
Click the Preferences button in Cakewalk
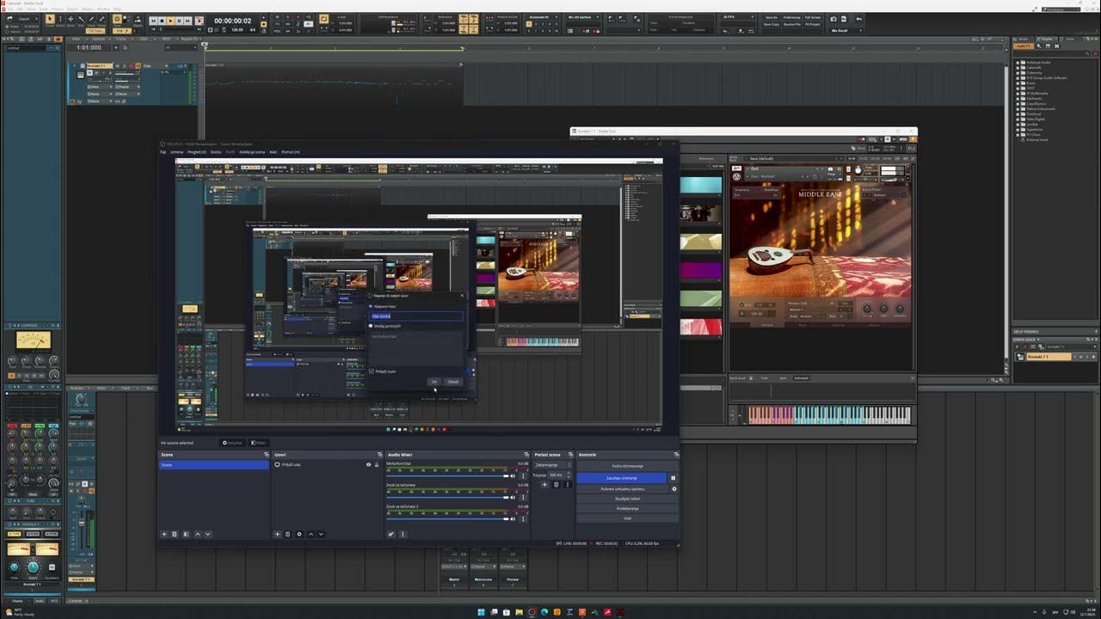(x=791, y=17)
